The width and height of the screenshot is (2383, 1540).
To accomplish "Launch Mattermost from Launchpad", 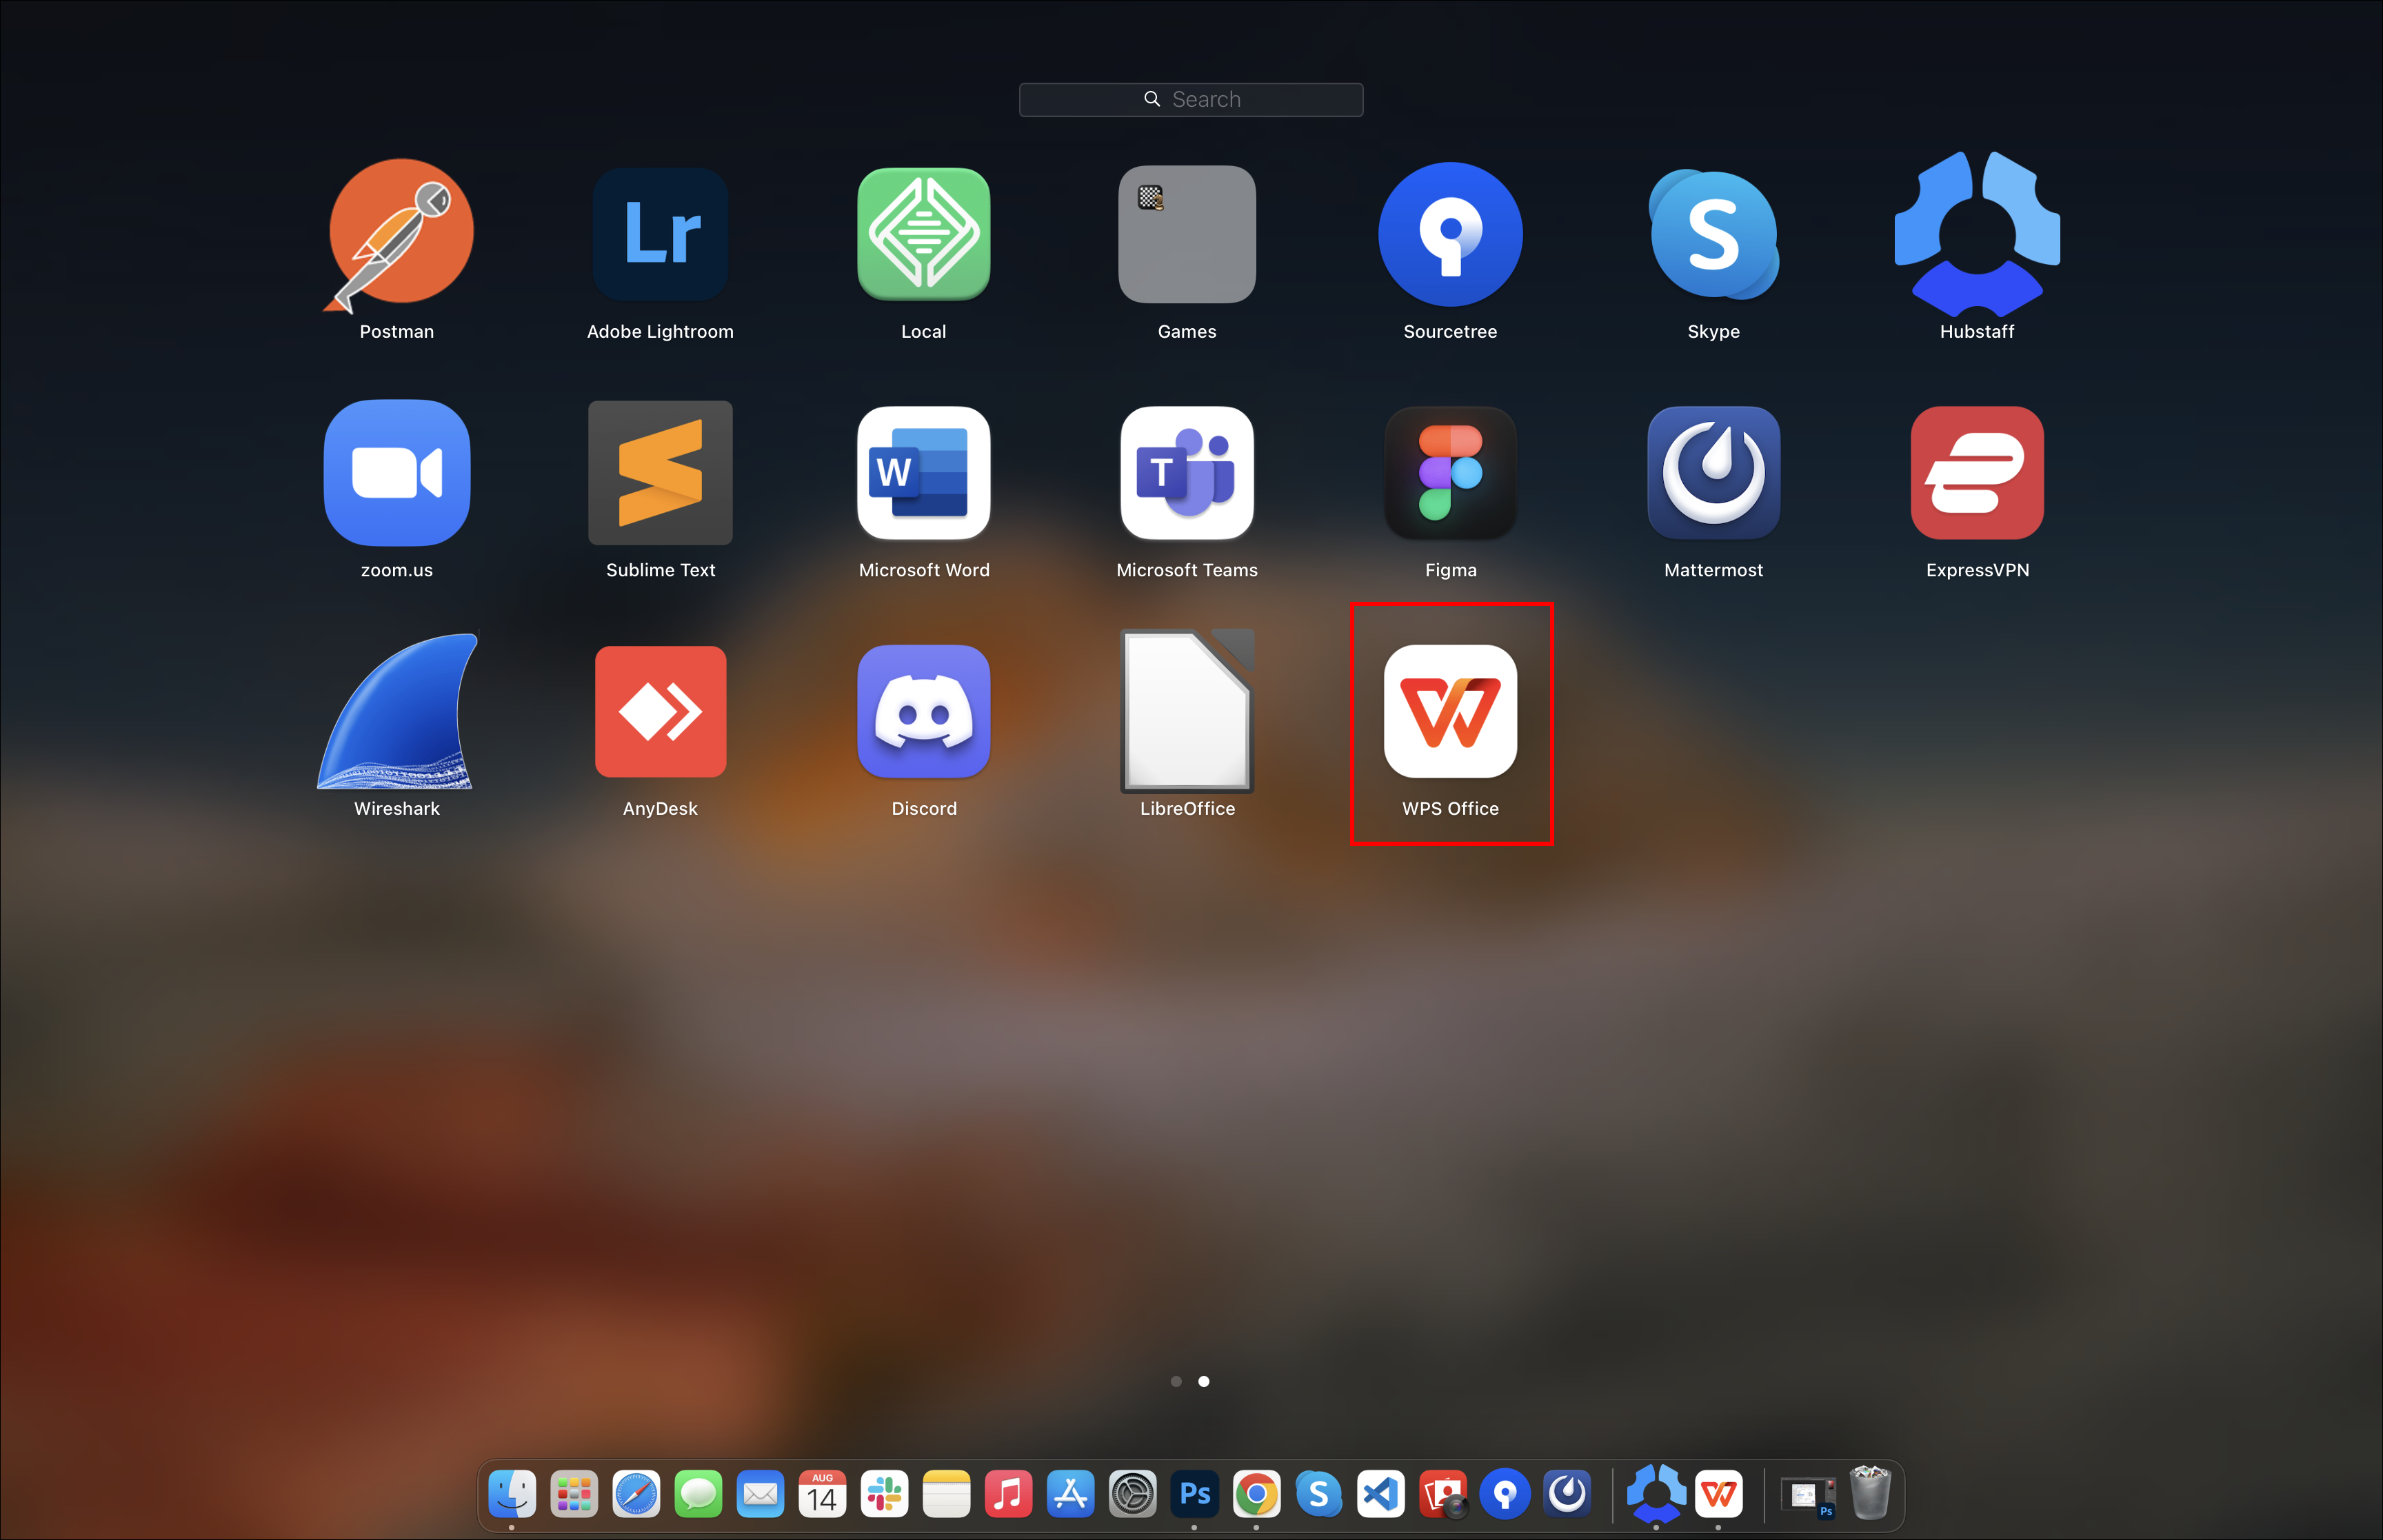I will tap(1713, 473).
